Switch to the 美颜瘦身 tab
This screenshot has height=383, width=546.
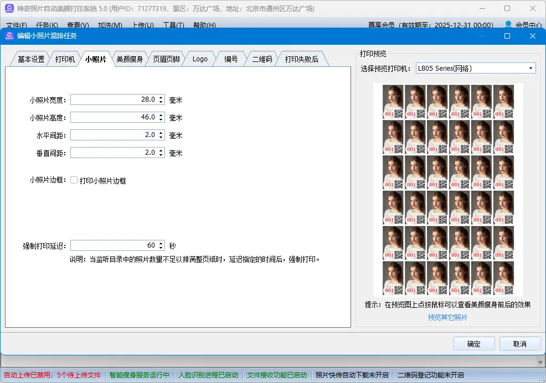click(130, 59)
